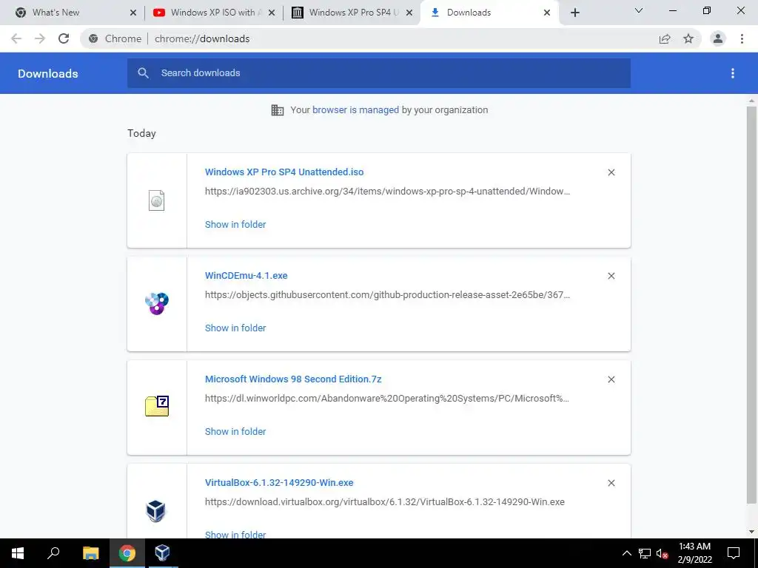
Task: Open Downloads page three-dot more actions menu
Action: pos(733,73)
